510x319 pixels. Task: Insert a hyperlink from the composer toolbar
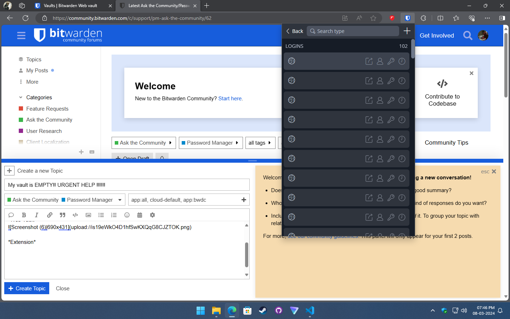click(50, 215)
